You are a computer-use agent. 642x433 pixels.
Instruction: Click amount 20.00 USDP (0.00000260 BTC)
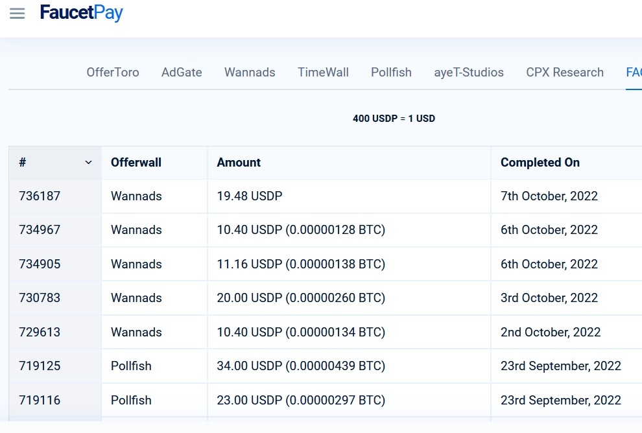tap(301, 298)
